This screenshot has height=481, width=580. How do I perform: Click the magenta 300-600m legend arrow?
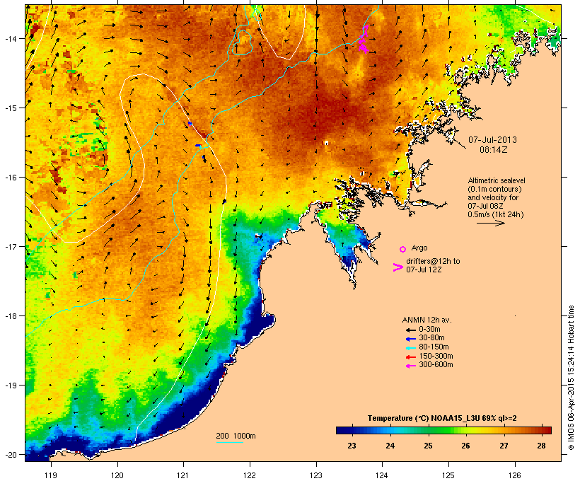coord(410,366)
